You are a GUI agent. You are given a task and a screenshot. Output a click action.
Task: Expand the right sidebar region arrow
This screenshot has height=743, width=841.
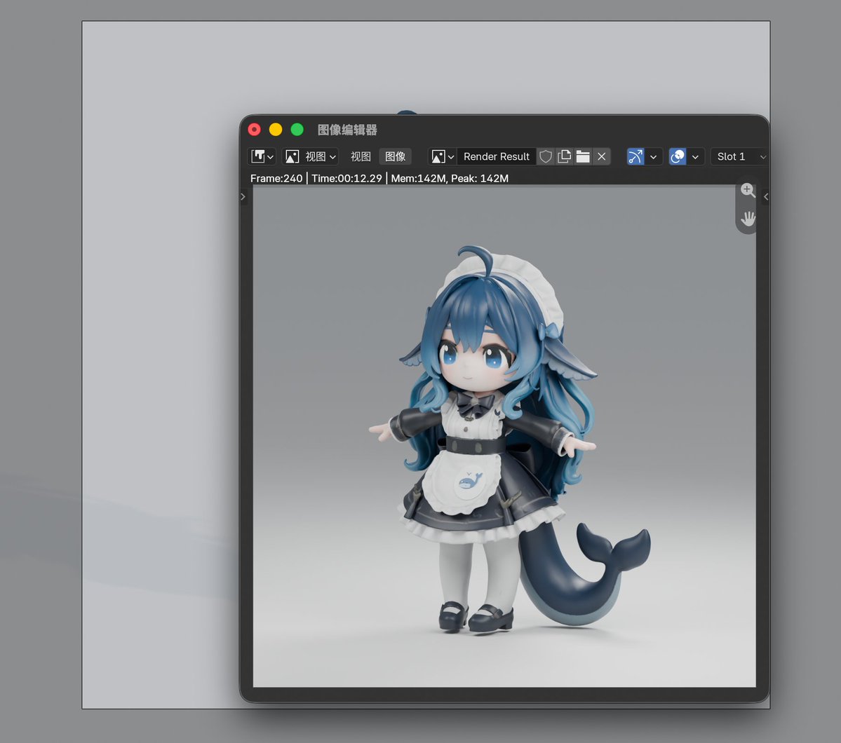pyautogui.click(x=765, y=197)
